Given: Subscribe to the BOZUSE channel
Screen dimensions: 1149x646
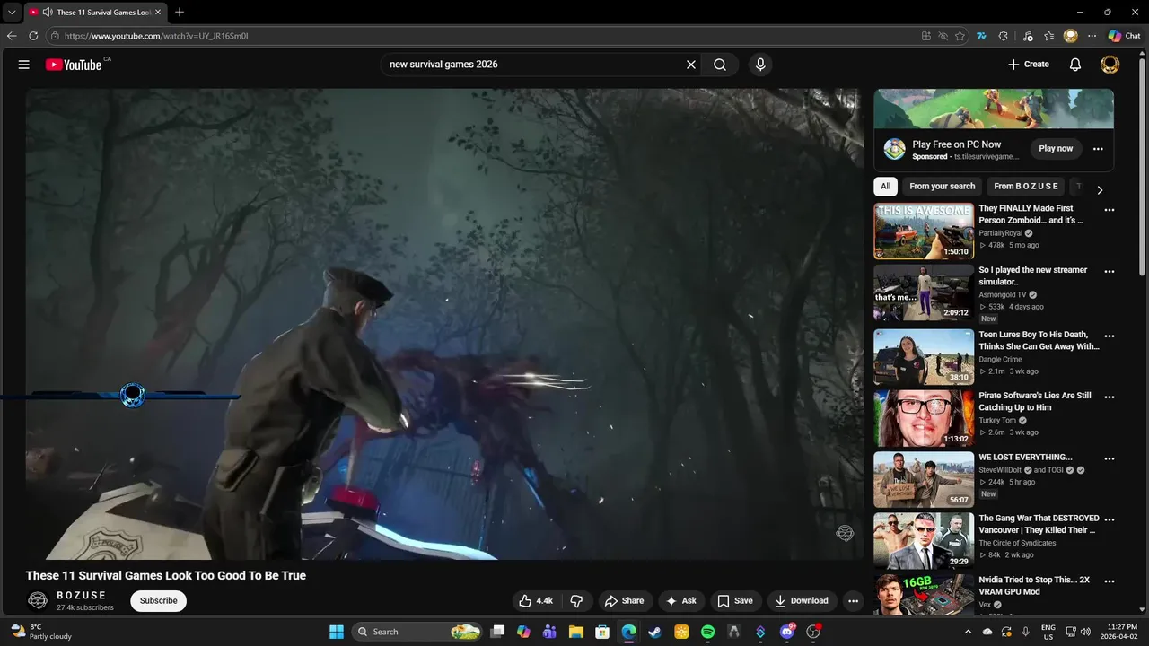Looking at the screenshot, I should click(x=158, y=601).
